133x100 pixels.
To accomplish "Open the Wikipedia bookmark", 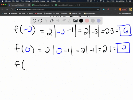I will point(48,13).
